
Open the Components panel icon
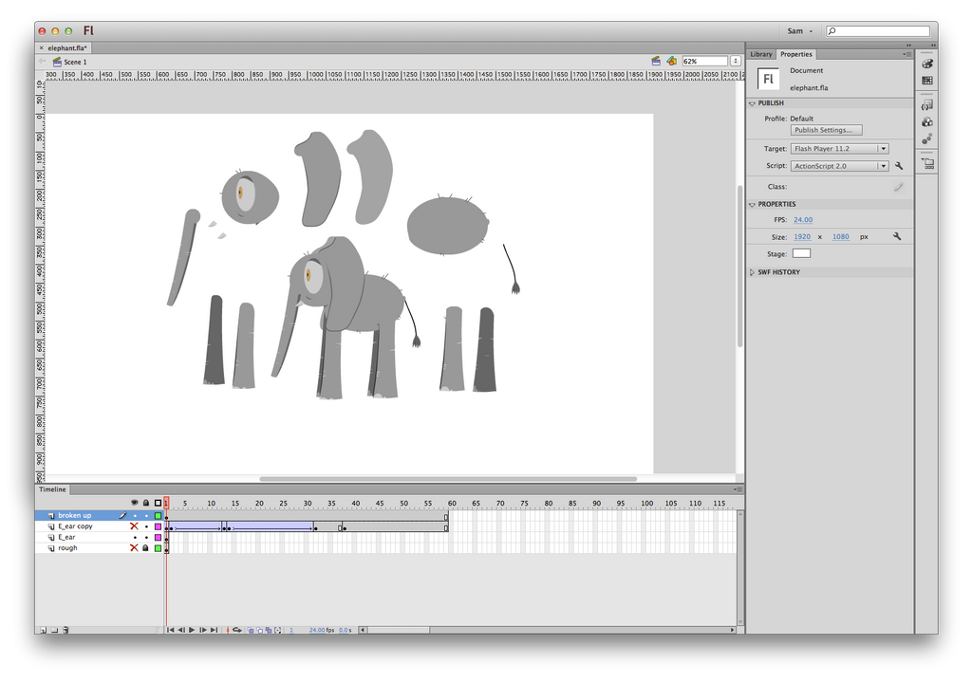(927, 122)
